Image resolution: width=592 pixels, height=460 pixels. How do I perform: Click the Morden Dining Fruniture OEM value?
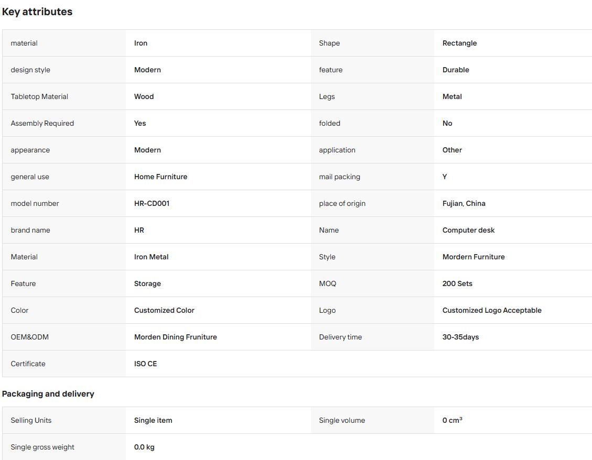[176, 337]
